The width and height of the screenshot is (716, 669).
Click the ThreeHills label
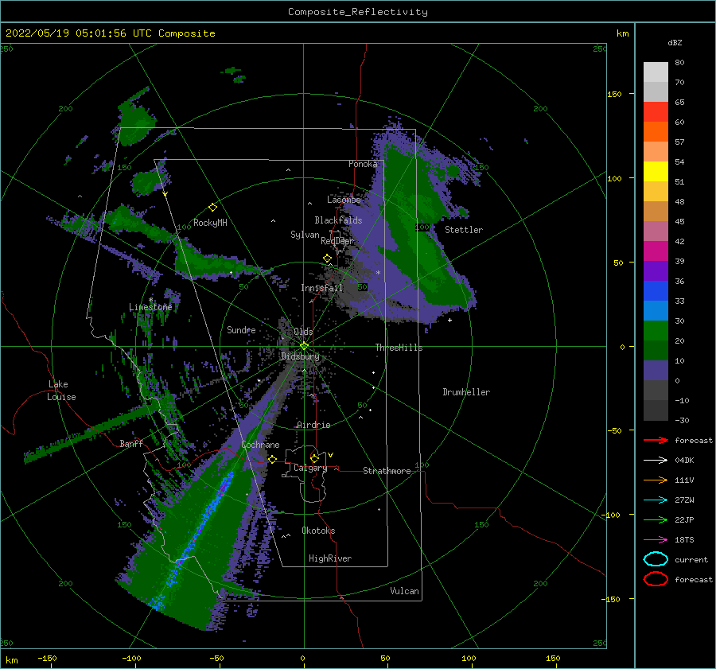pyautogui.click(x=399, y=348)
